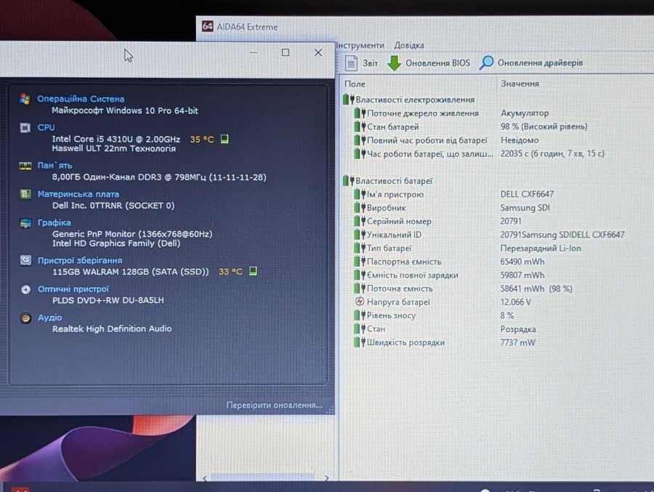654x492 pixels.
Task: Click the driver update magnifier icon
Action: tap(486, 63)
